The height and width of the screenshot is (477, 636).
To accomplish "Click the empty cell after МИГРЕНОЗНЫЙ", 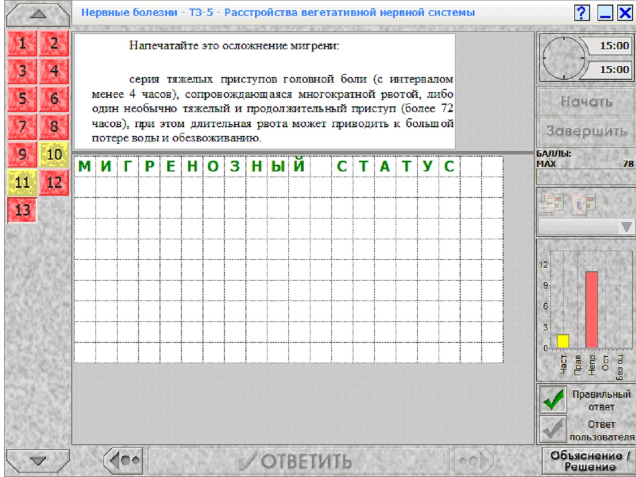I will (x=321, y=166).
